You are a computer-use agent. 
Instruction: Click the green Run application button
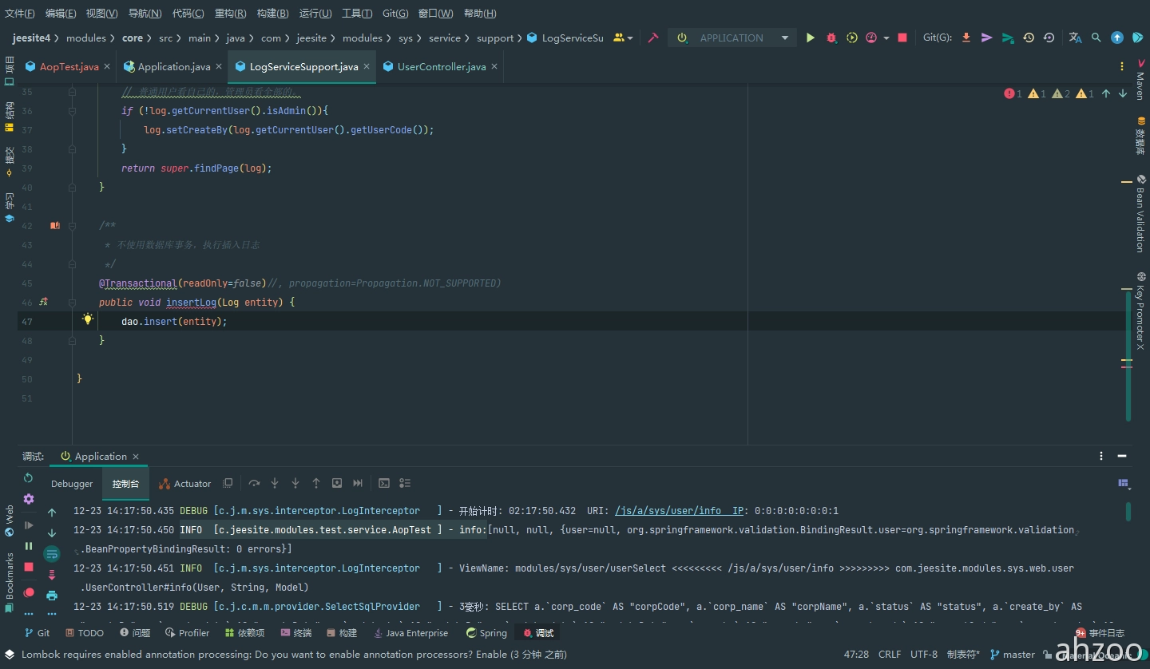point(811,38)
